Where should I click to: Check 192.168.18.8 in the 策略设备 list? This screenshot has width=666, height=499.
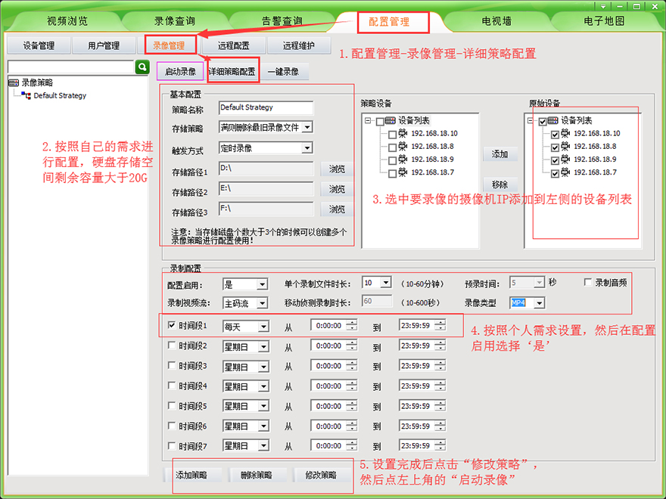pos(391,147)
